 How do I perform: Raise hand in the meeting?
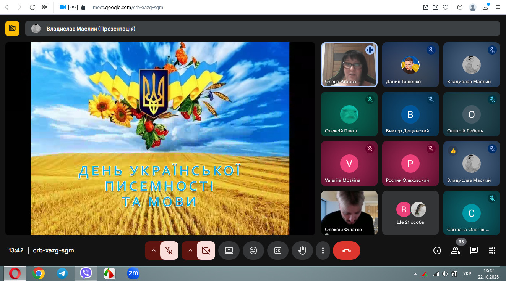click(302, 250)
